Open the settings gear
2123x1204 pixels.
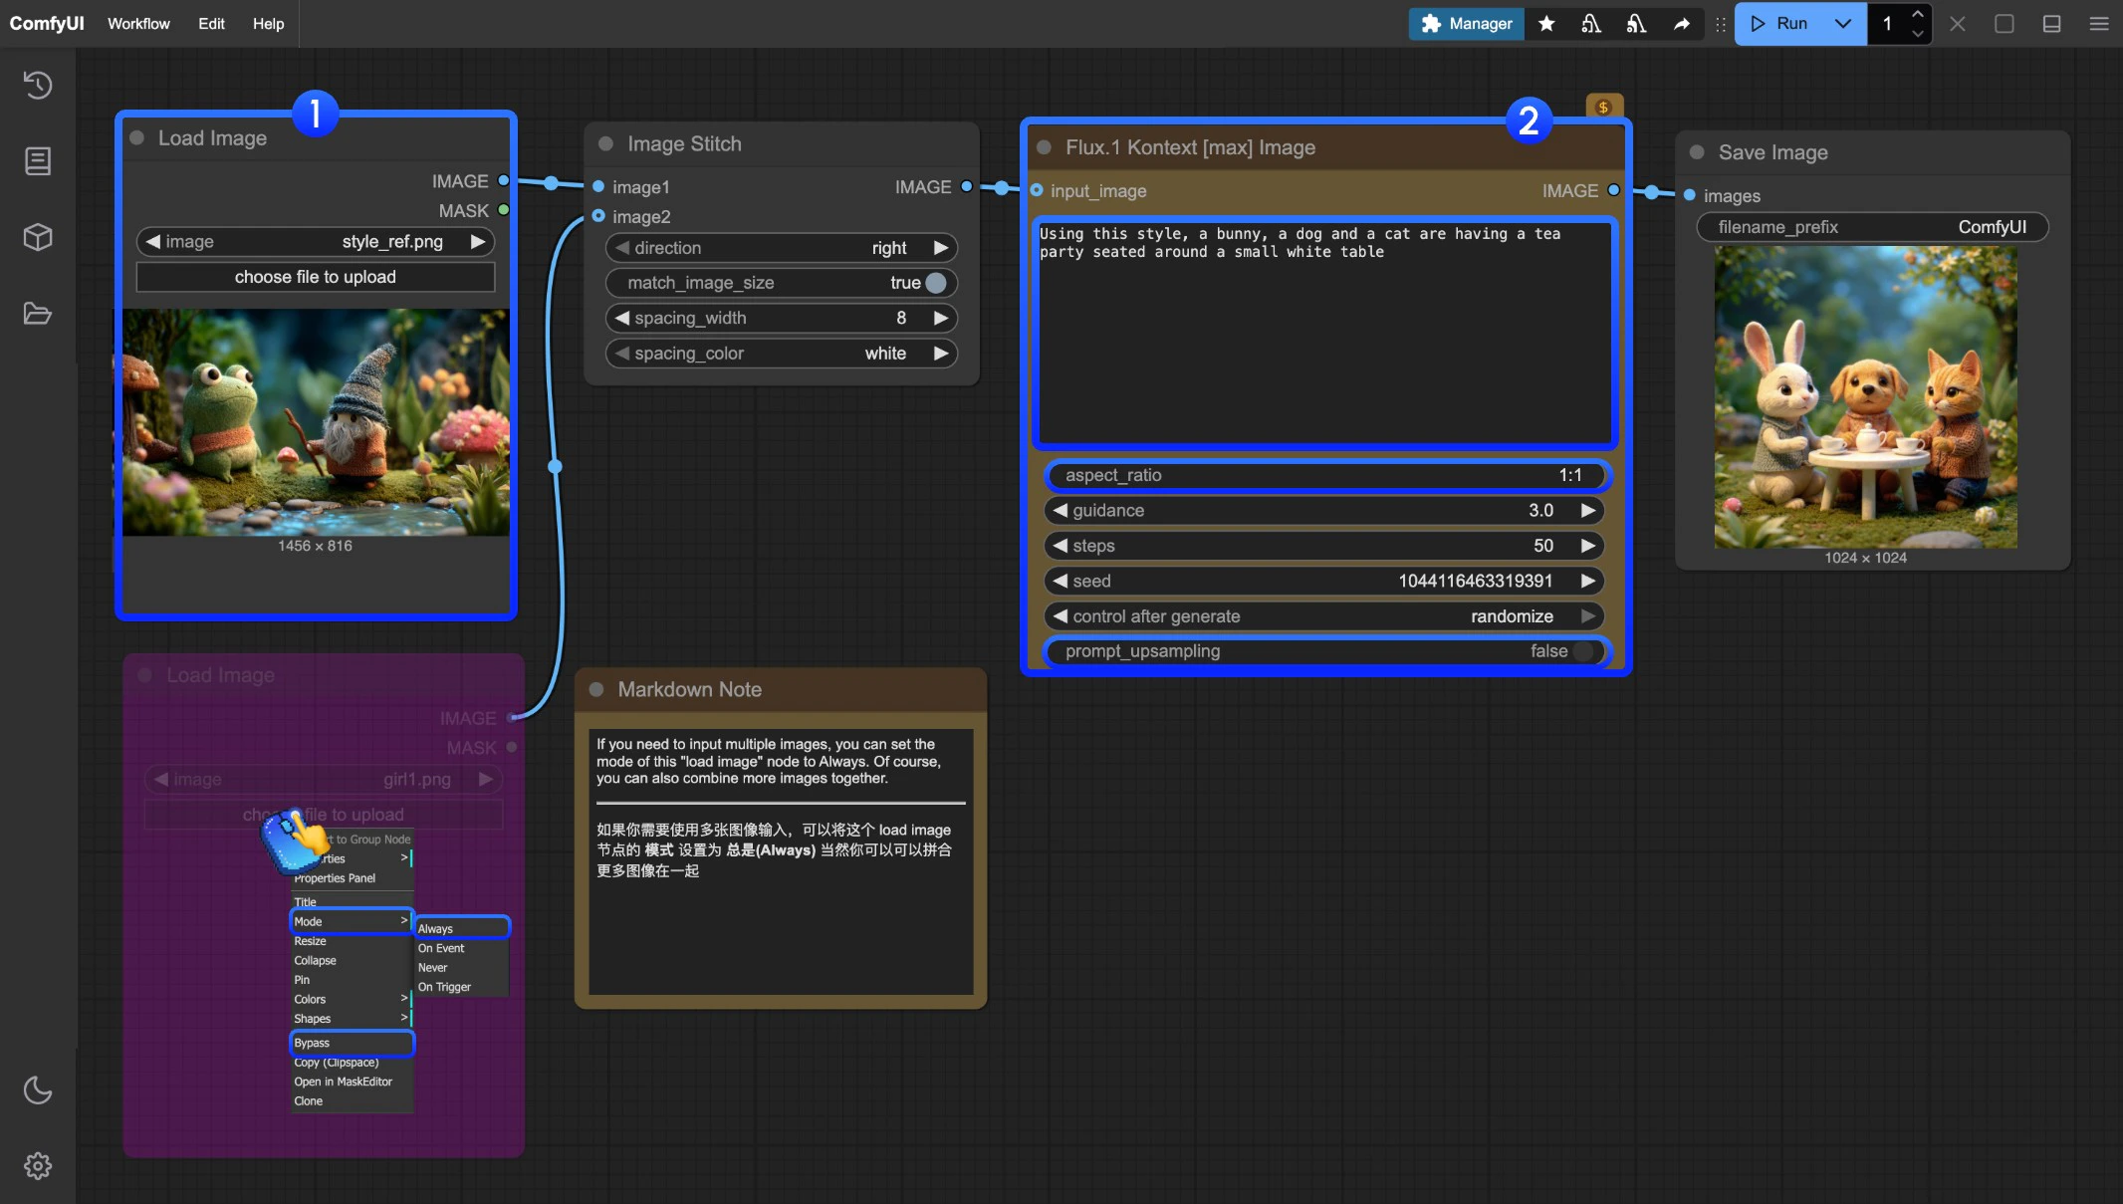click(37, 1166)
